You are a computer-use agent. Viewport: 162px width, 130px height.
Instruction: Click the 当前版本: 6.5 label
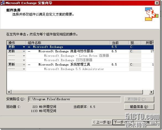[x=84, y=107]
